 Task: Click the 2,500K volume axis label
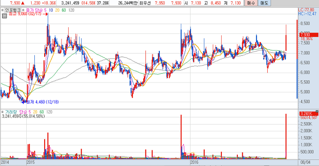point(306,124)
